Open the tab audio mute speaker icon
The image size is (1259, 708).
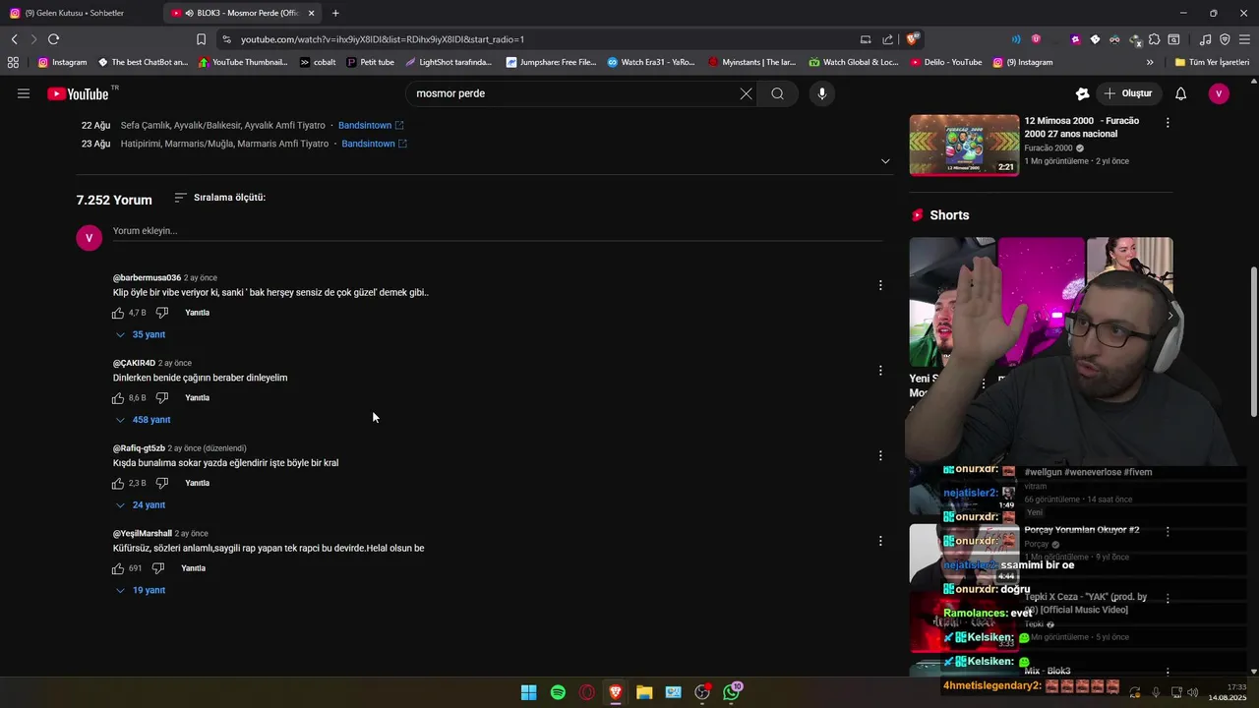click(x=189, y=13)
